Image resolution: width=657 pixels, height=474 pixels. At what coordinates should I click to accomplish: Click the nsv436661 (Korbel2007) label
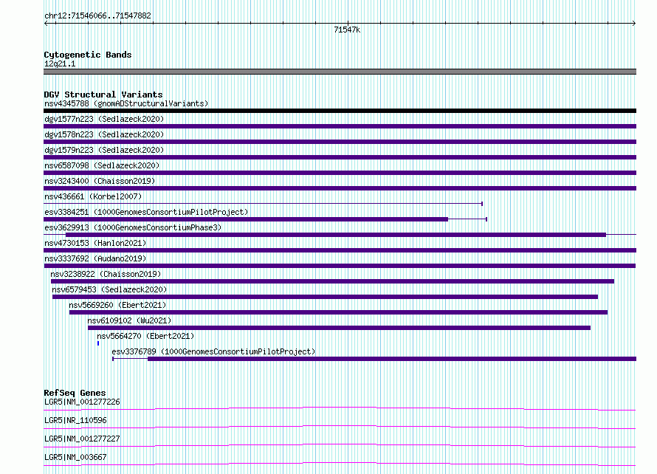[93, 196]
